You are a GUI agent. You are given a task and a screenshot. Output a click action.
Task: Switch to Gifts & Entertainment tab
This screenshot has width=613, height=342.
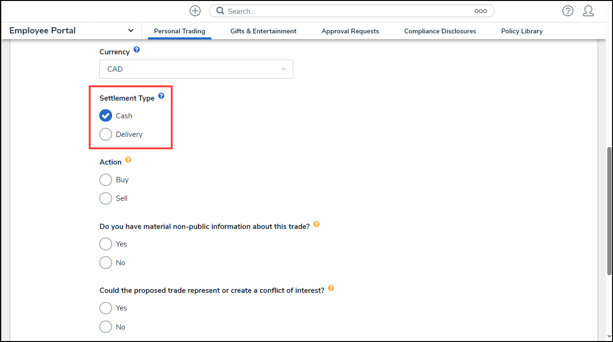263,31
